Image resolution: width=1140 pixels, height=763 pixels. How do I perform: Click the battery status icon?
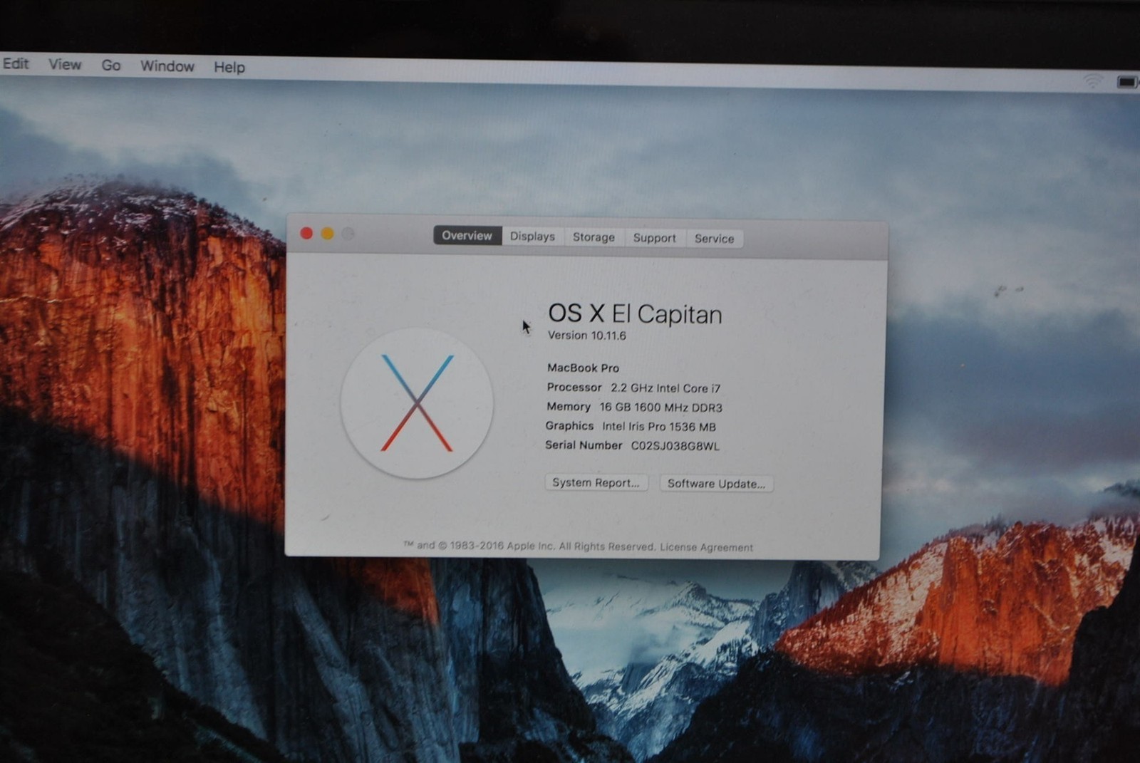(1127, 82)
